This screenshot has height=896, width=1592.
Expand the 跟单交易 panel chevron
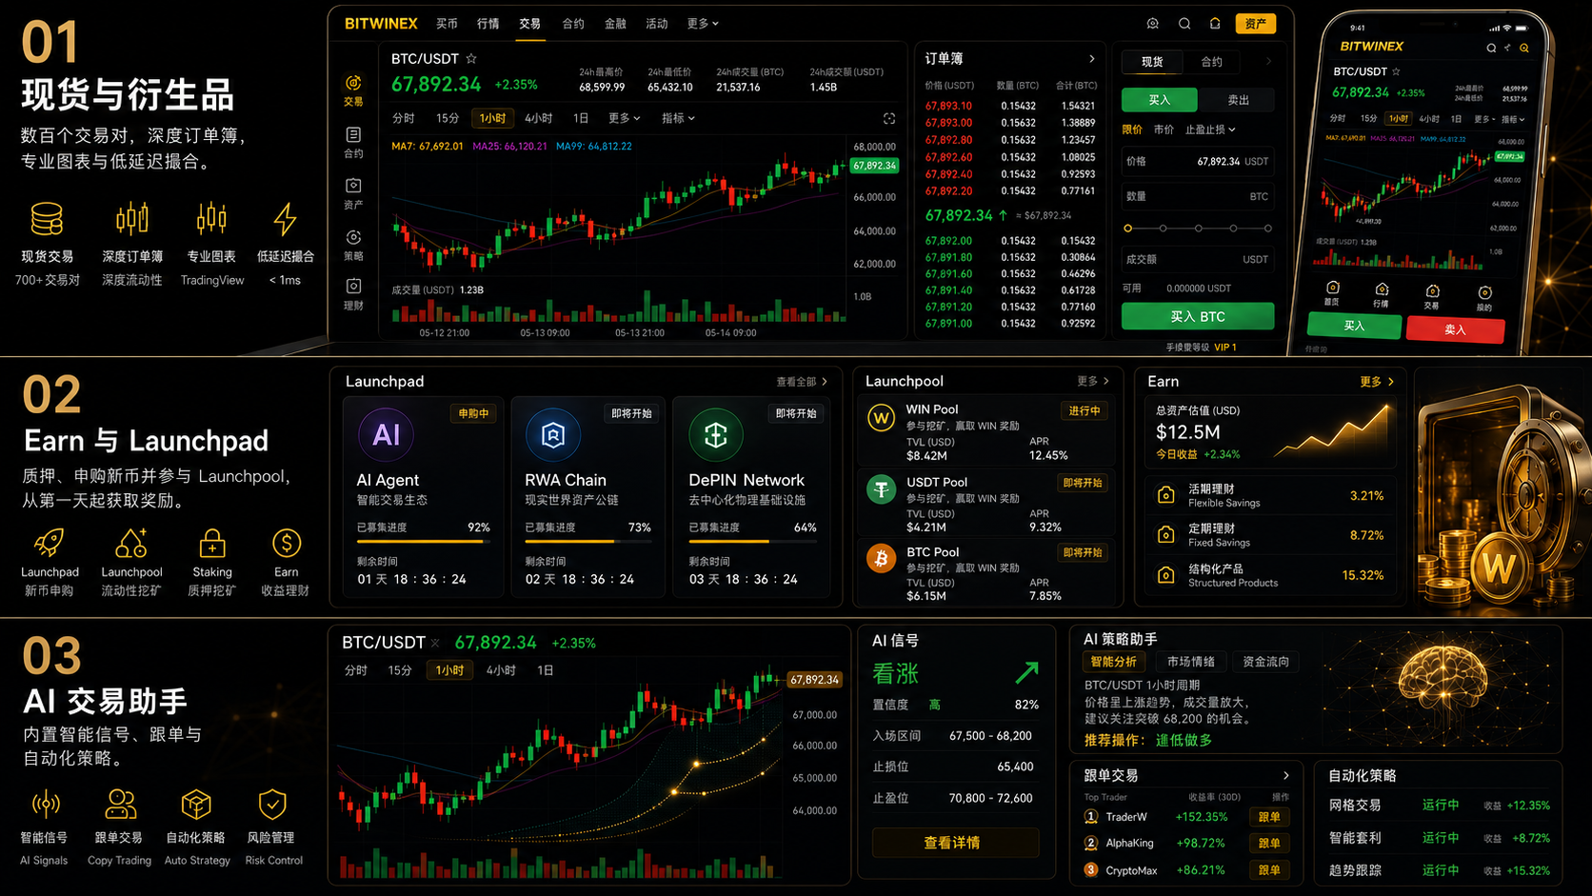pyautogui.click(x=1285, y=776)
